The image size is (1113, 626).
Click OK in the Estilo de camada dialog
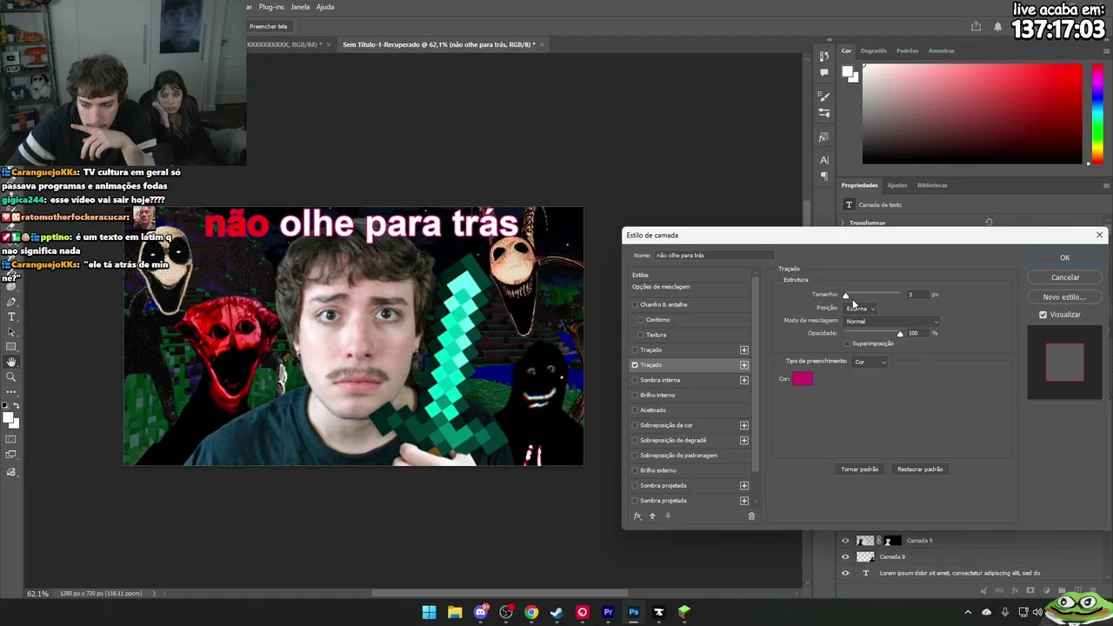click(x=1064, y=257)
